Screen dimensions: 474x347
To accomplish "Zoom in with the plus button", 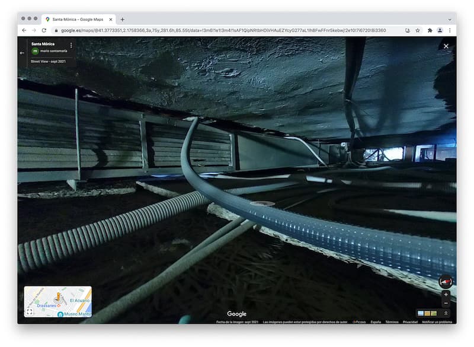I will [446, 294].
